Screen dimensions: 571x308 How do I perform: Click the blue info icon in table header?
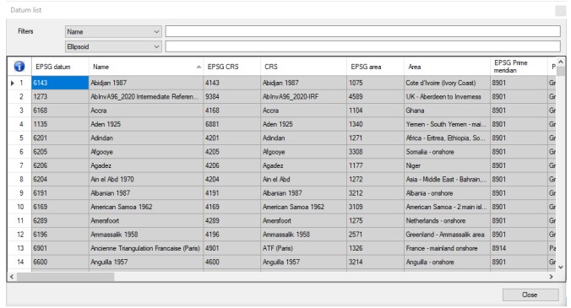coord(19,67)
